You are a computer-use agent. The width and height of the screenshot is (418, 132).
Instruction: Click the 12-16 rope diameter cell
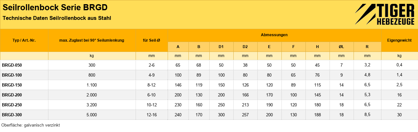coord(152,115)
